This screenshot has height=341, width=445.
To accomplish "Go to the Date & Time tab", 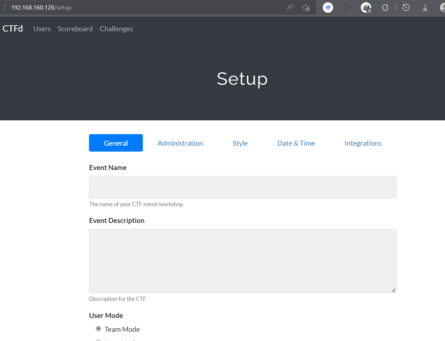I will [x=296, y=143].
